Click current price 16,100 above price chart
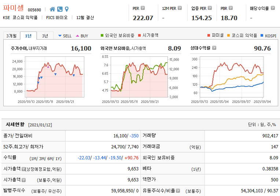 [x=81, y=48]
